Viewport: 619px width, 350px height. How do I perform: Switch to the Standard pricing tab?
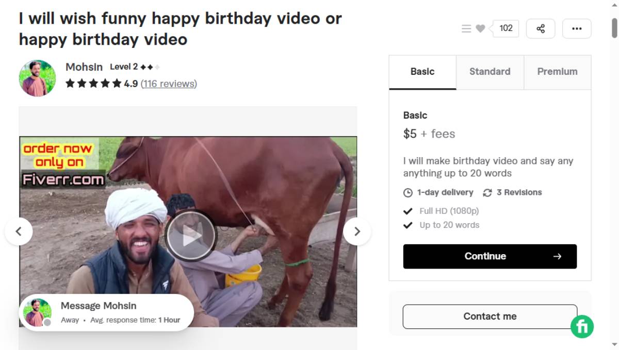pos(489,72)
